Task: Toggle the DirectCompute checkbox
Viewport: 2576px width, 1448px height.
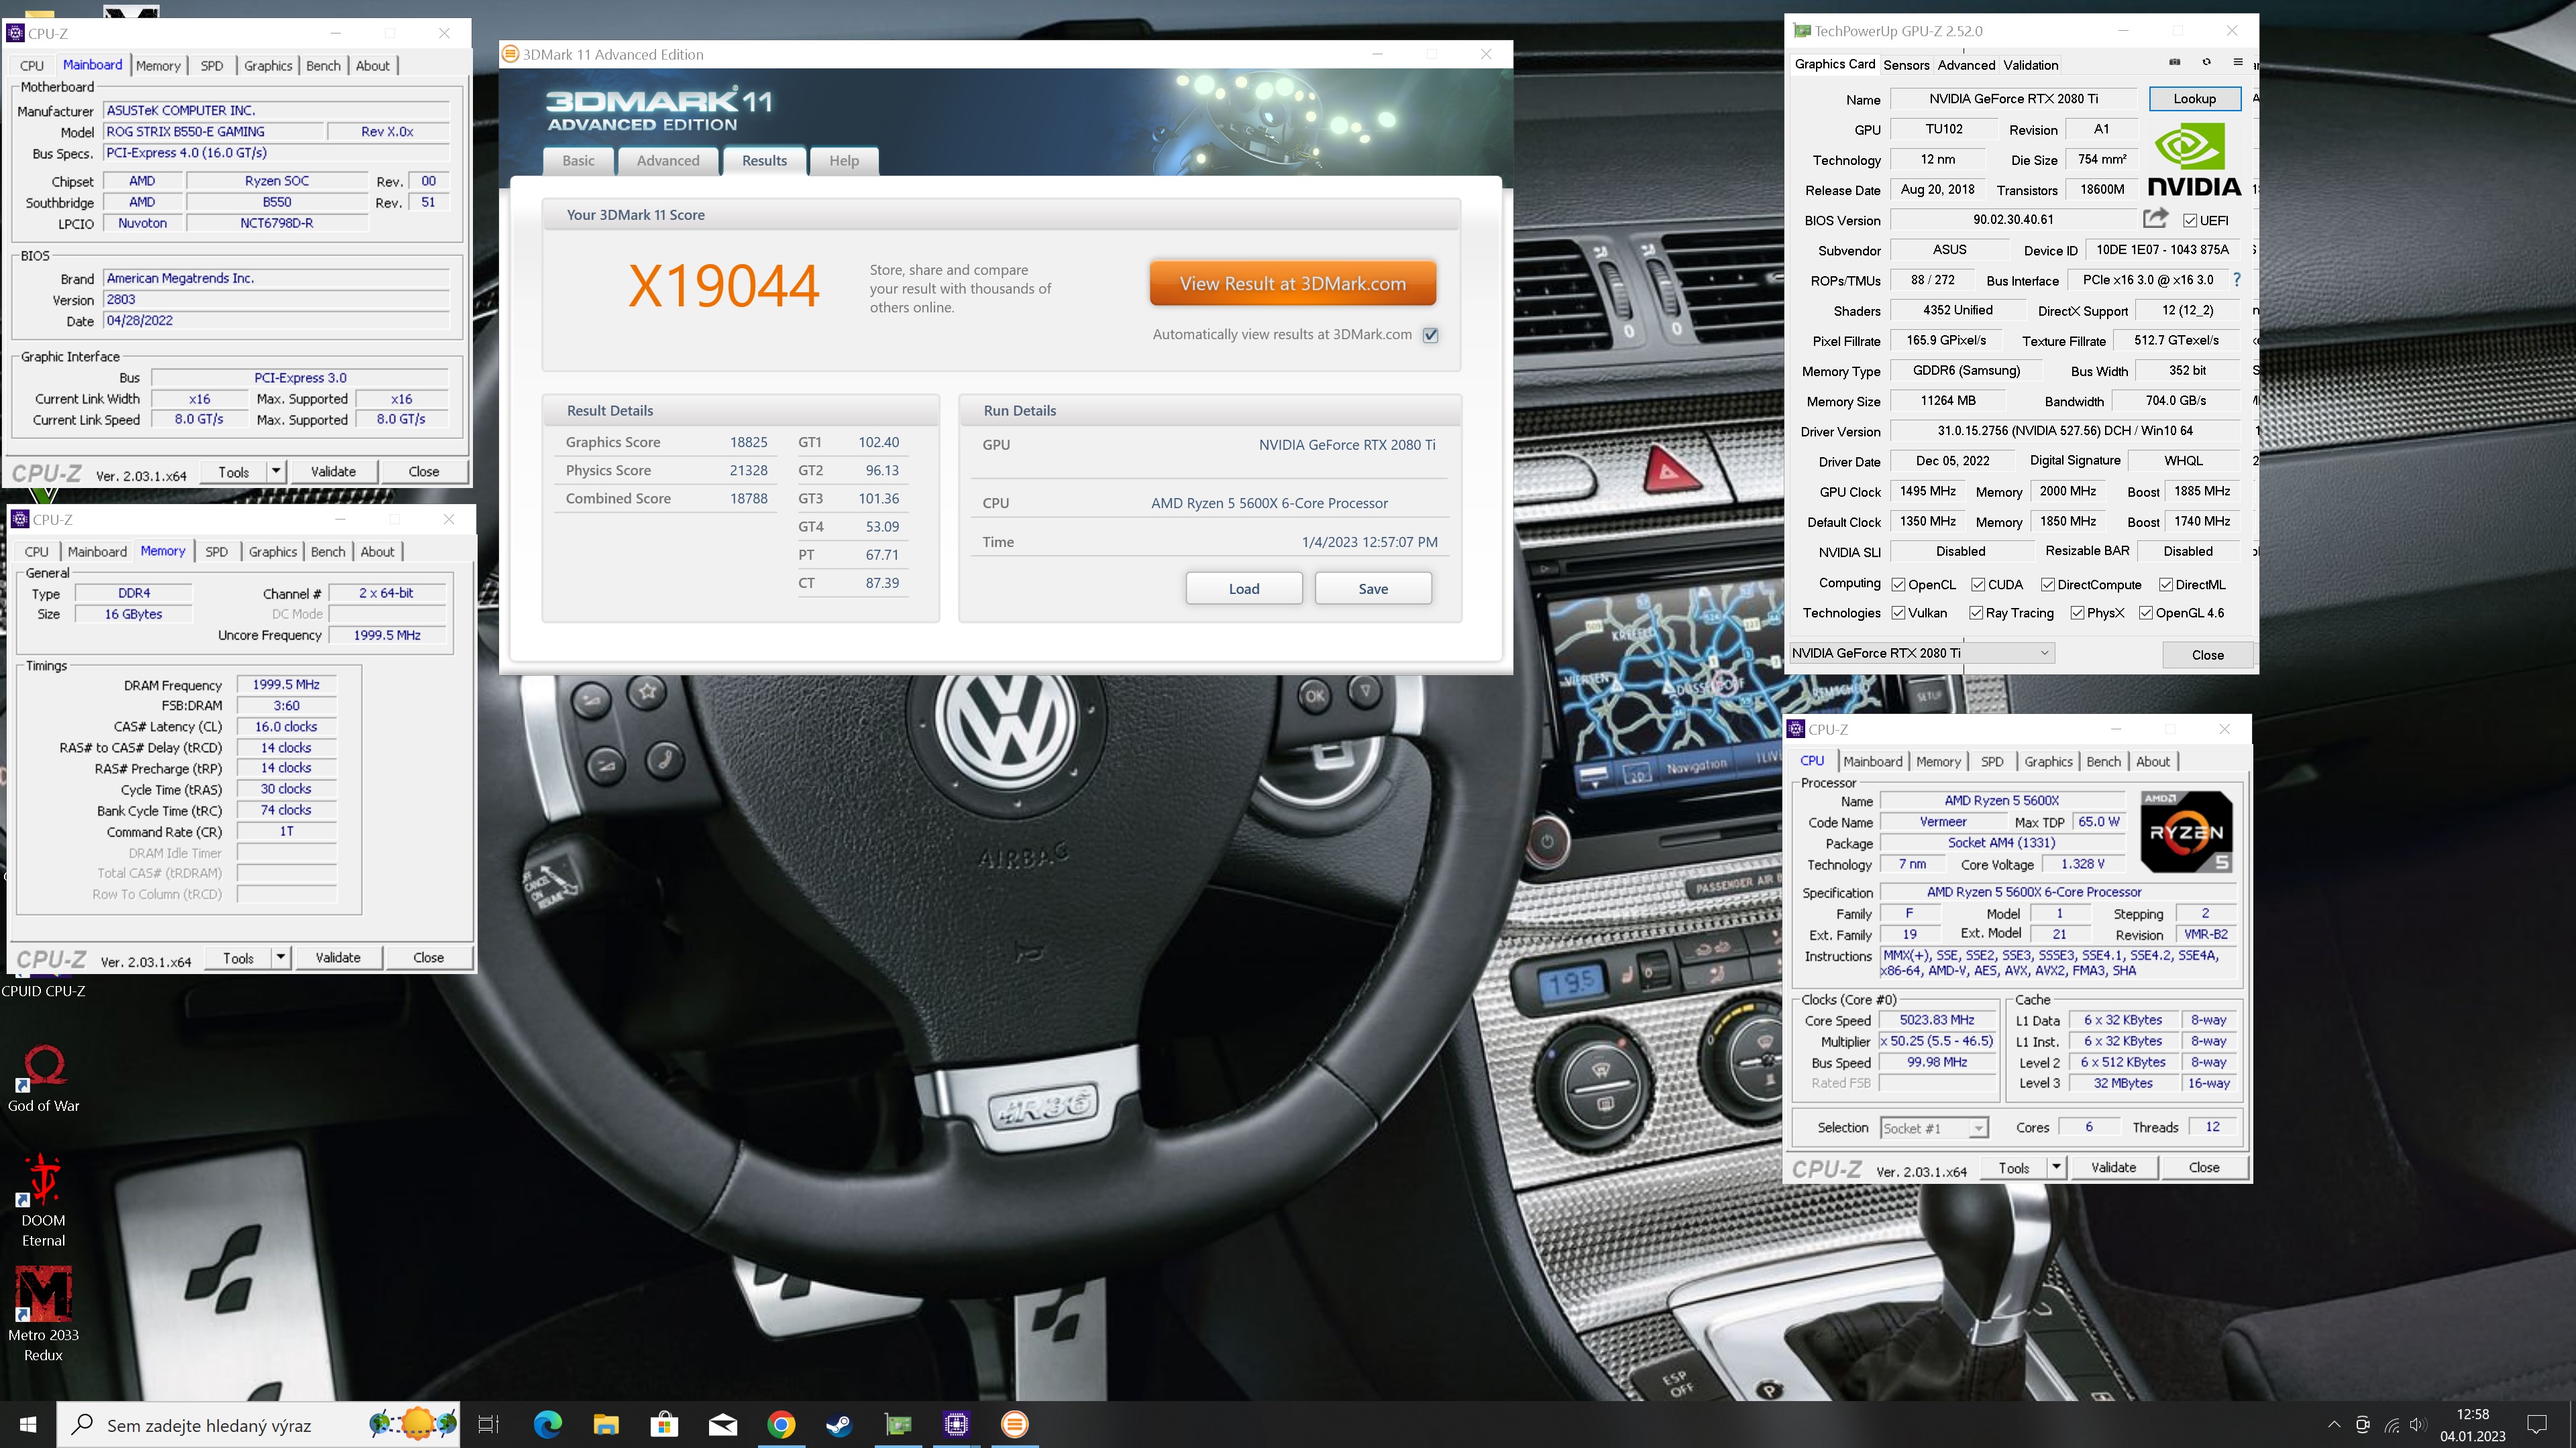Action: (x=2048, y=585)
